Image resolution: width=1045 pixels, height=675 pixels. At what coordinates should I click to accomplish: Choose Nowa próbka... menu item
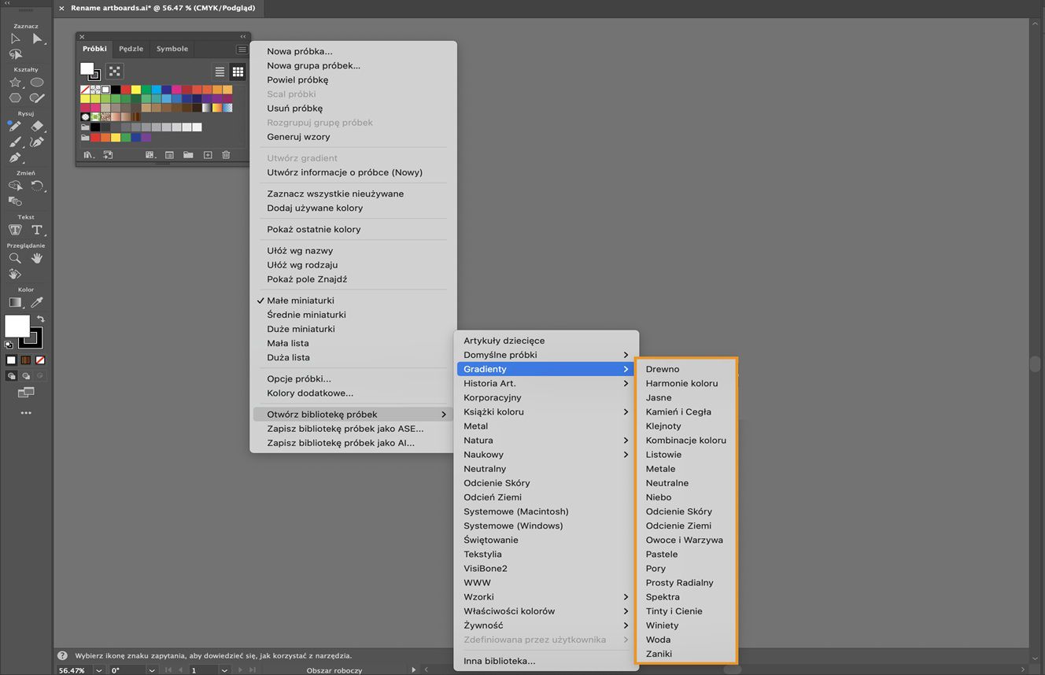click(353, 51)
